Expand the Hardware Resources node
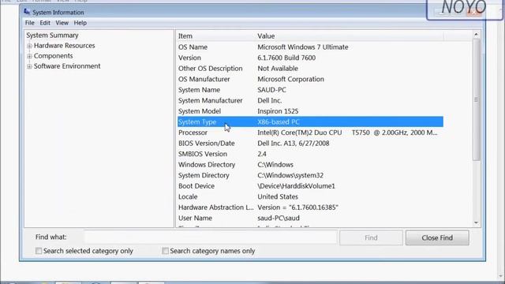505x284 pixels. [29, 46]
